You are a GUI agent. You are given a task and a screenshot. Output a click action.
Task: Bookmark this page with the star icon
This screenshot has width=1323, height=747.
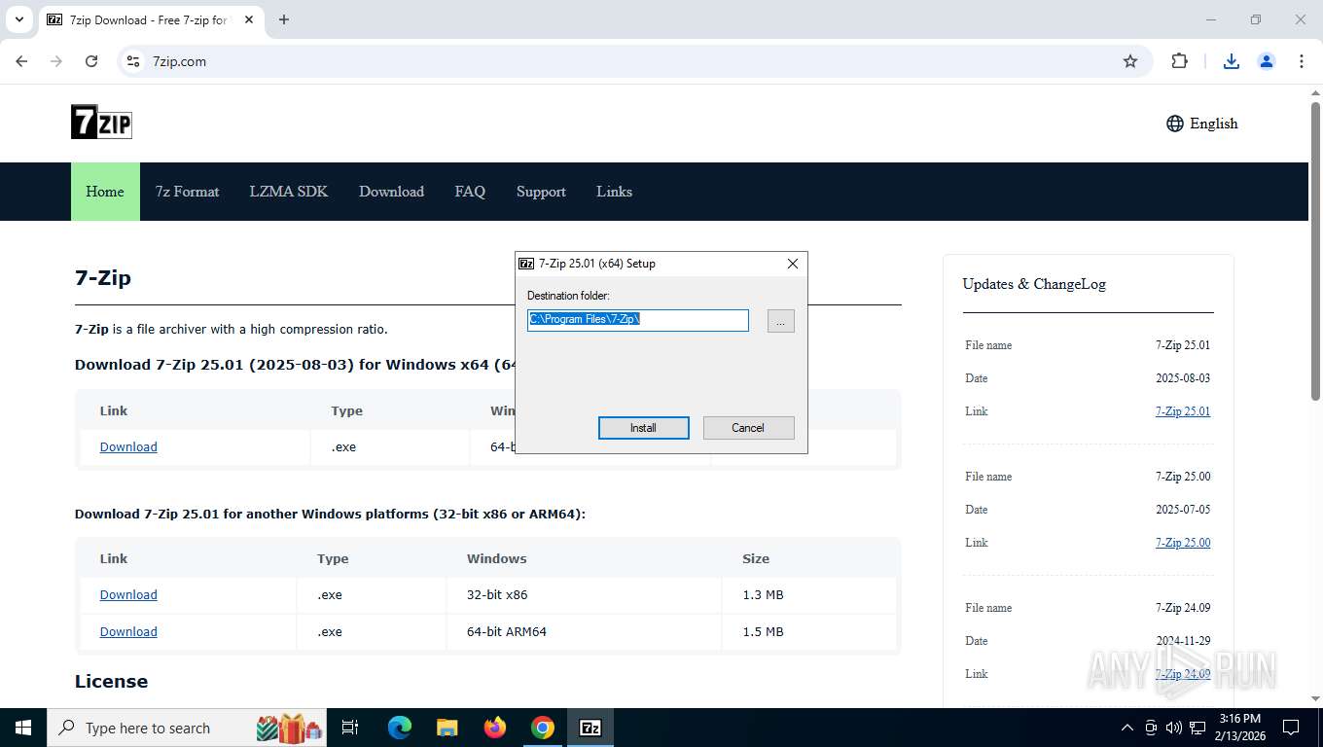[1130, 61]
